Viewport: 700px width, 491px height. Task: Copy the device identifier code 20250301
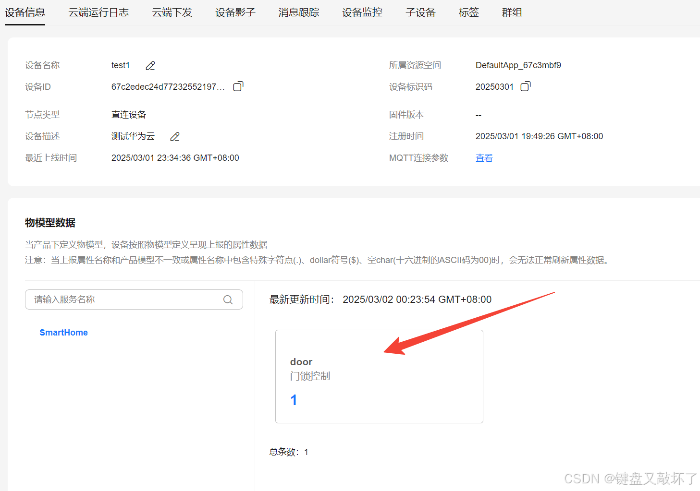[x=525, y=86]
